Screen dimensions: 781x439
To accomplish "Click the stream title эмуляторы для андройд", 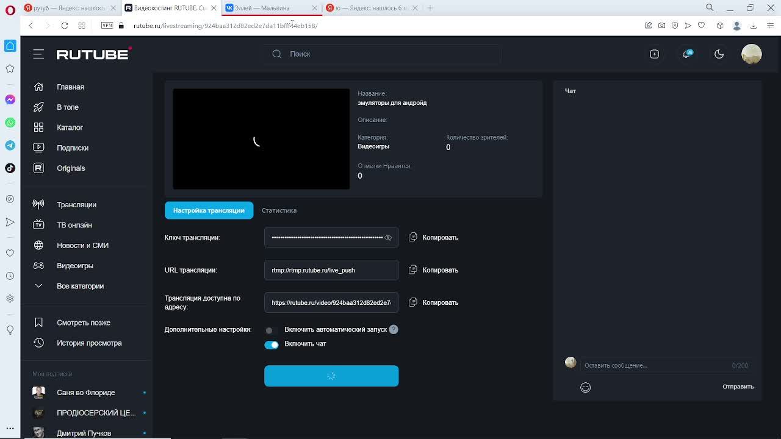I will pyautogui.click(x=392, y=102).
